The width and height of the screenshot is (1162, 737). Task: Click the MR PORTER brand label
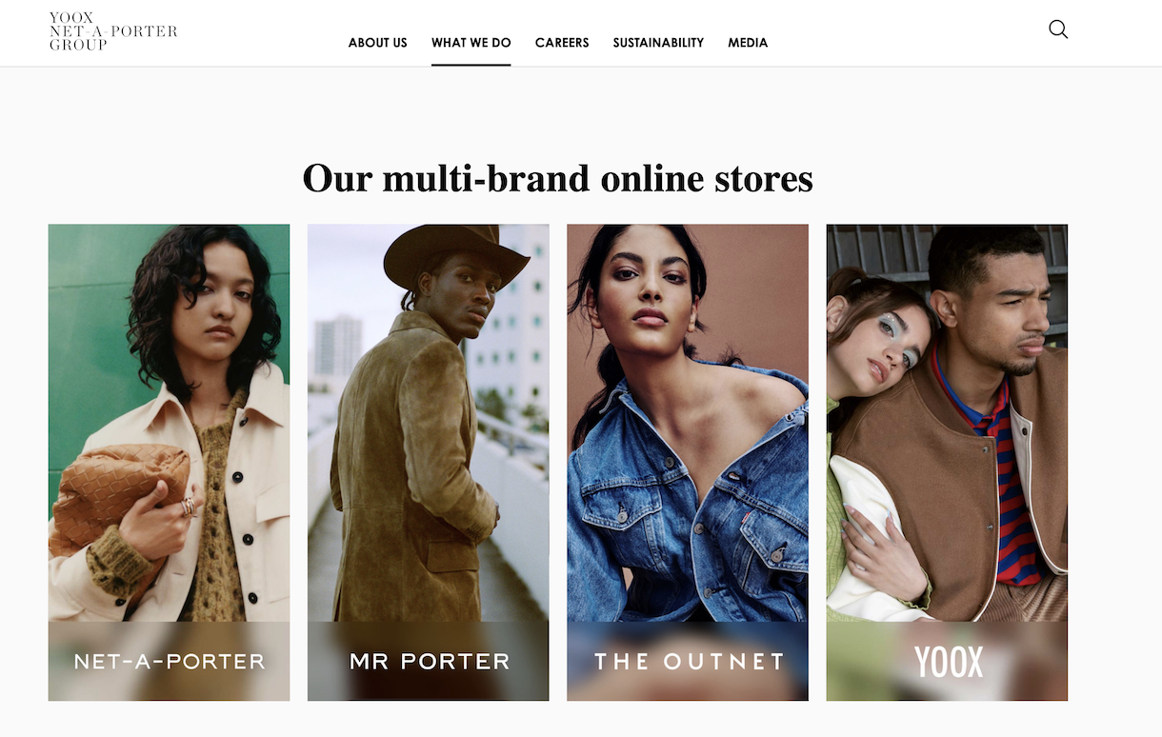[x=430, y=661]
